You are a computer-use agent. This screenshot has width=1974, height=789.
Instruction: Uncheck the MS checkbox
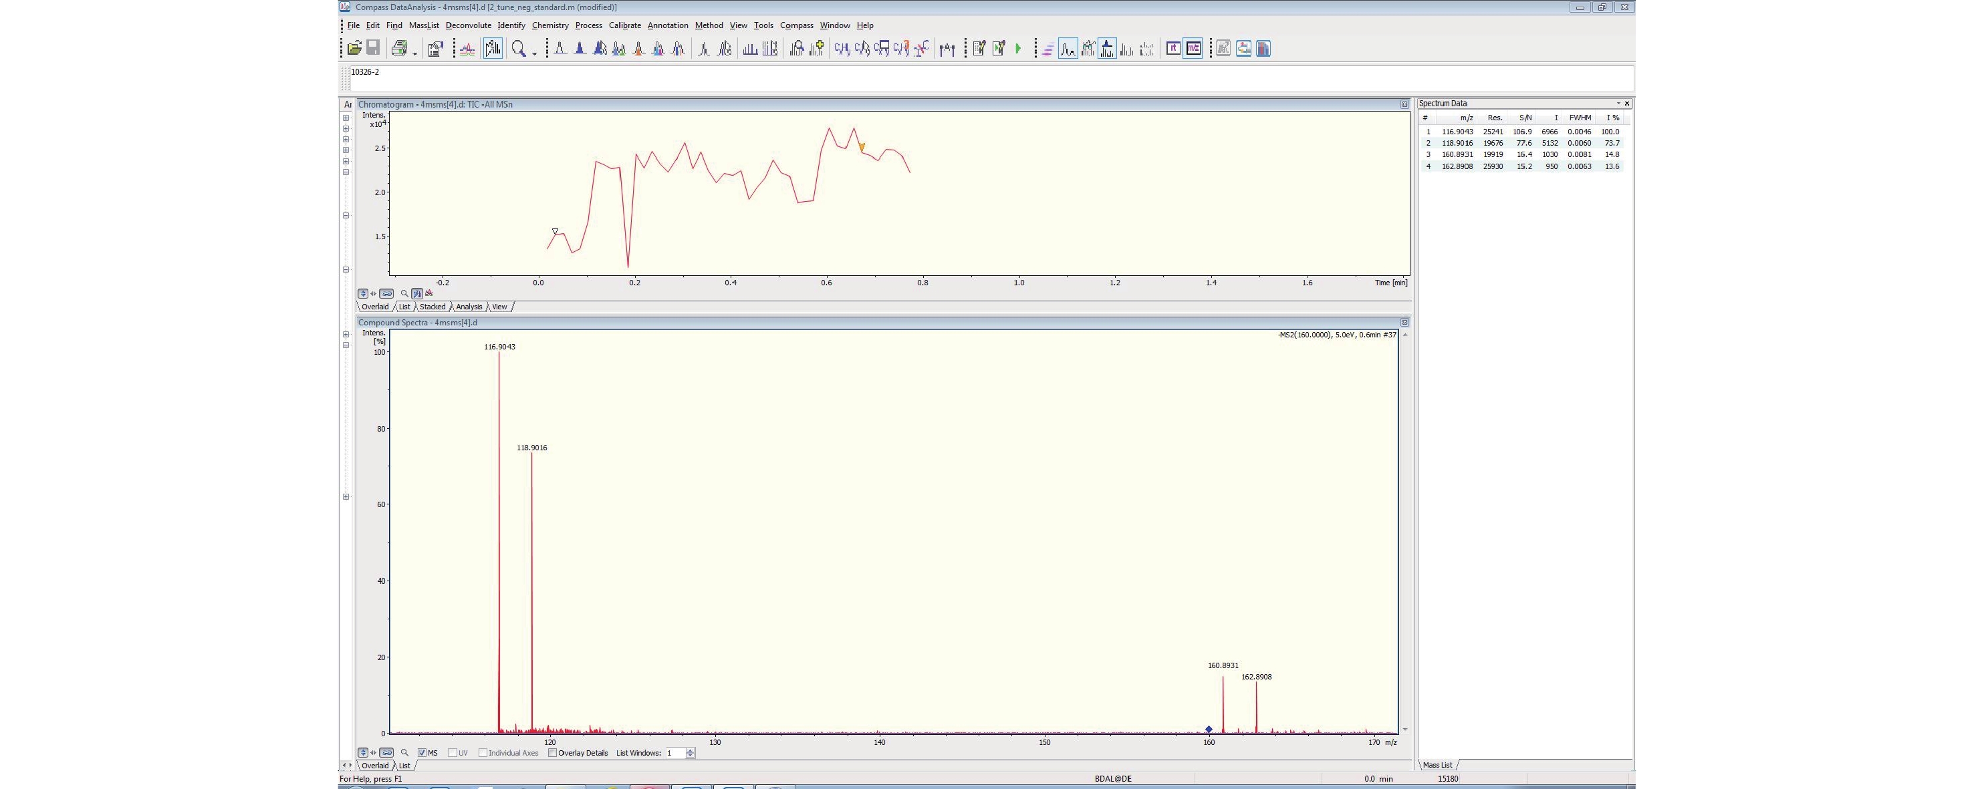(422, 753)
